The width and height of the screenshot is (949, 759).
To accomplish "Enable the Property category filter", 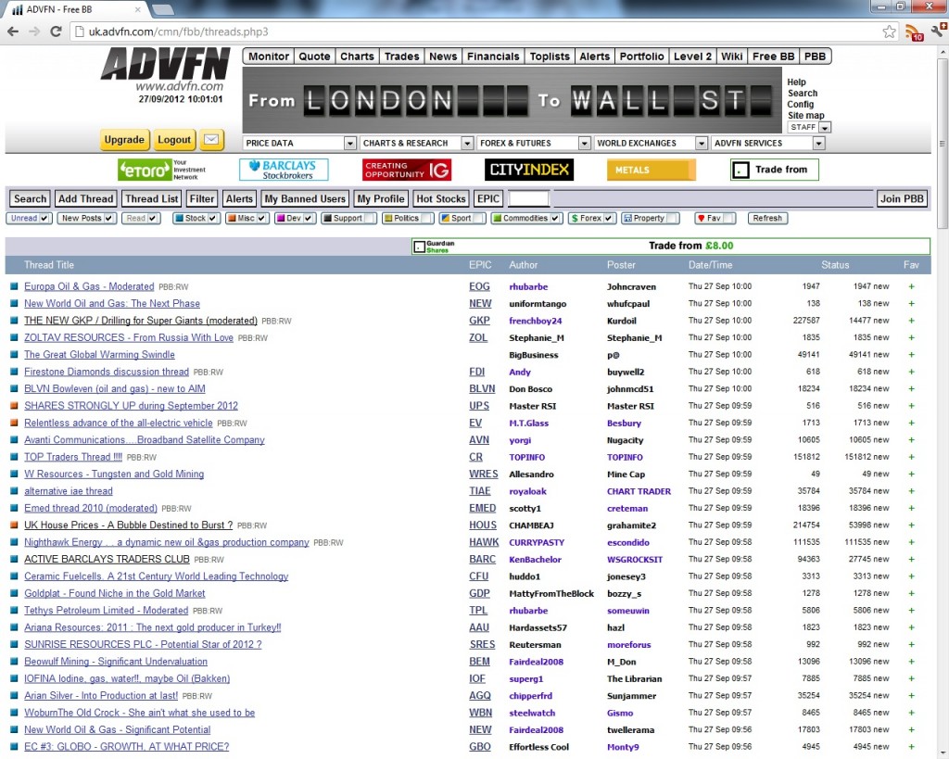I will point(671,219).
